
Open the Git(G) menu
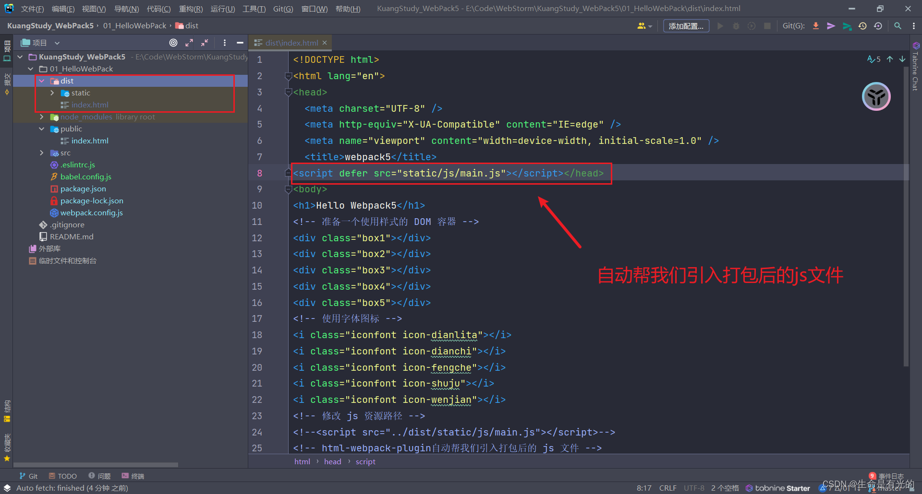[x=283, y=9]
